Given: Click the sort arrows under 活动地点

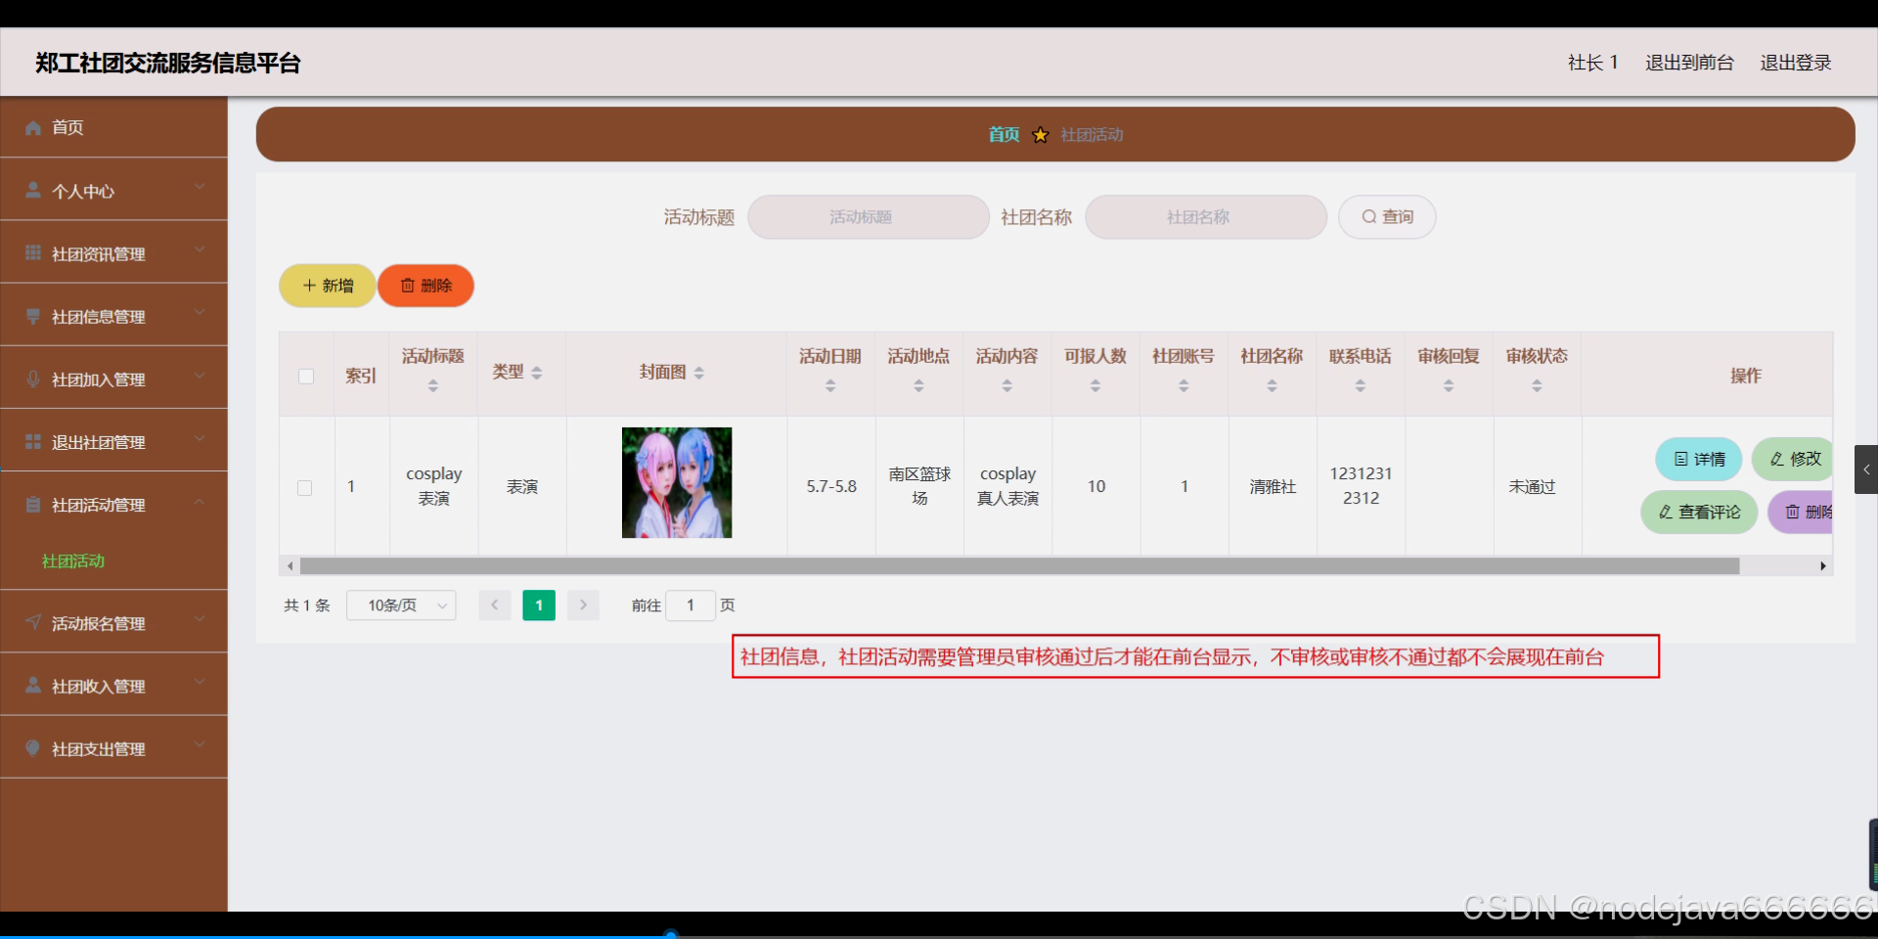Looking at the screenshot, I should tap(918, 386).
